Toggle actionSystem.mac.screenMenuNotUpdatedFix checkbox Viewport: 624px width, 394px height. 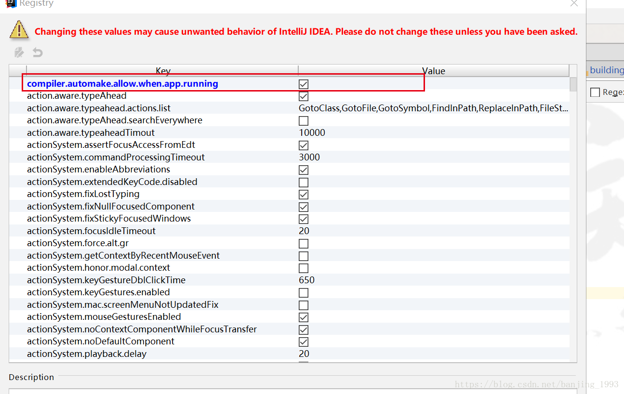click(x=304, y=305)
